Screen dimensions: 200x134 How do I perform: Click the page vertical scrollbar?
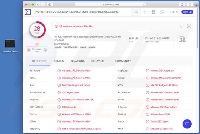pyautogui.click(x=197, y=29)
